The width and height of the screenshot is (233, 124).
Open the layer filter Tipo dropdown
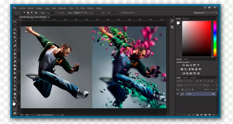(184, 81)
